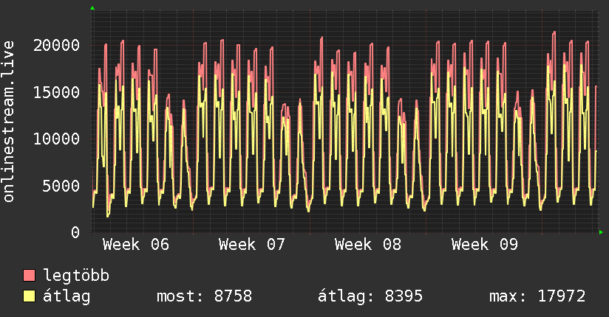
Task: Click the 'most: 8758' current value
Action: pos(205,296)
